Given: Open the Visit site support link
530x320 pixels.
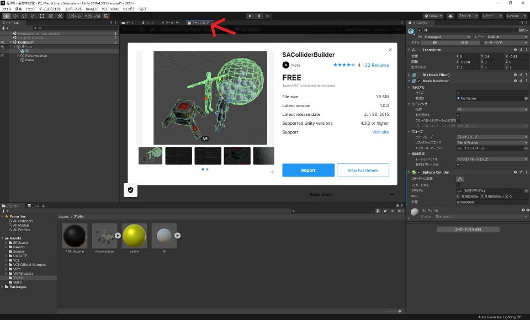Looking at the screenshot, I should [380, 132].
